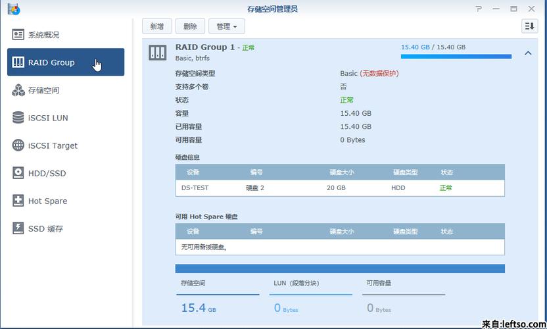The width and height of the screenshot is (547, 329).
Task: Minimize the Storage Manager window
Action: point(496,9)
